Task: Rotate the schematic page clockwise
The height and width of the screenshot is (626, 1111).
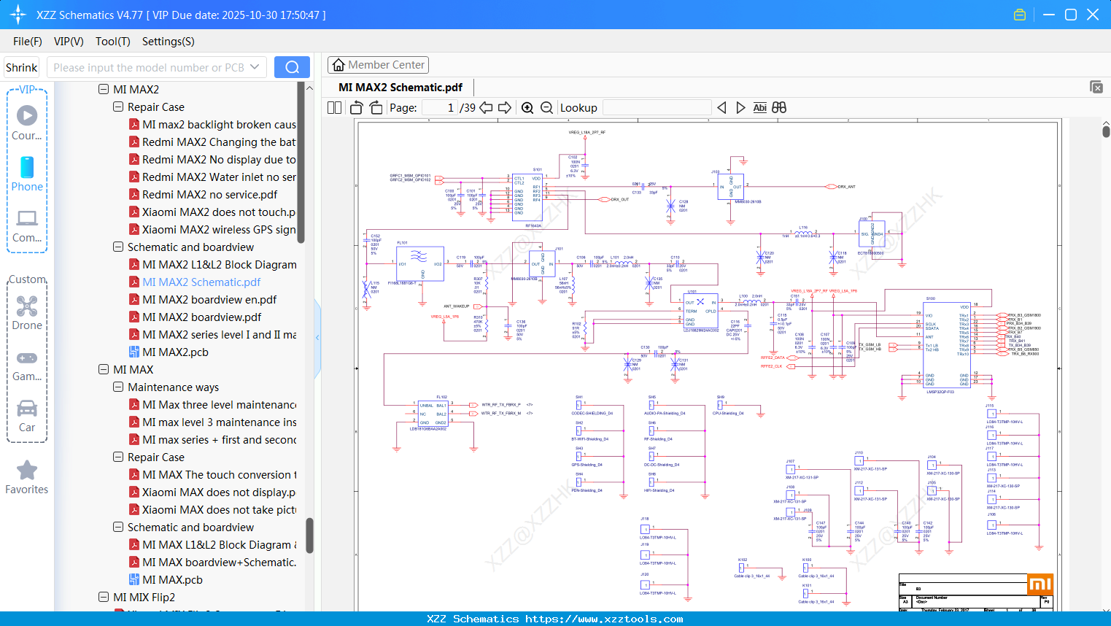Action: click(375, 107)
